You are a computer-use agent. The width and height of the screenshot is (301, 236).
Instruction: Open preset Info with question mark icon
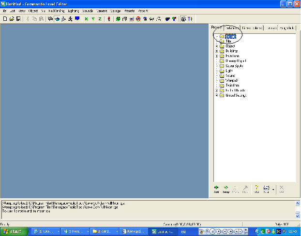(x=256, y=189)
